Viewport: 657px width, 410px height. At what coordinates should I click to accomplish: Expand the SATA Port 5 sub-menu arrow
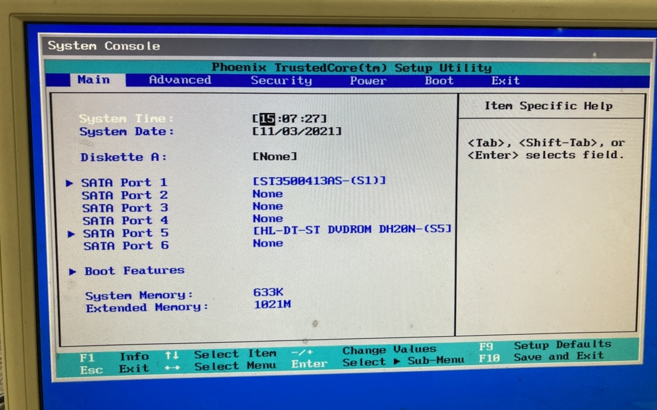pyautogui.click(x=71, y=234)
